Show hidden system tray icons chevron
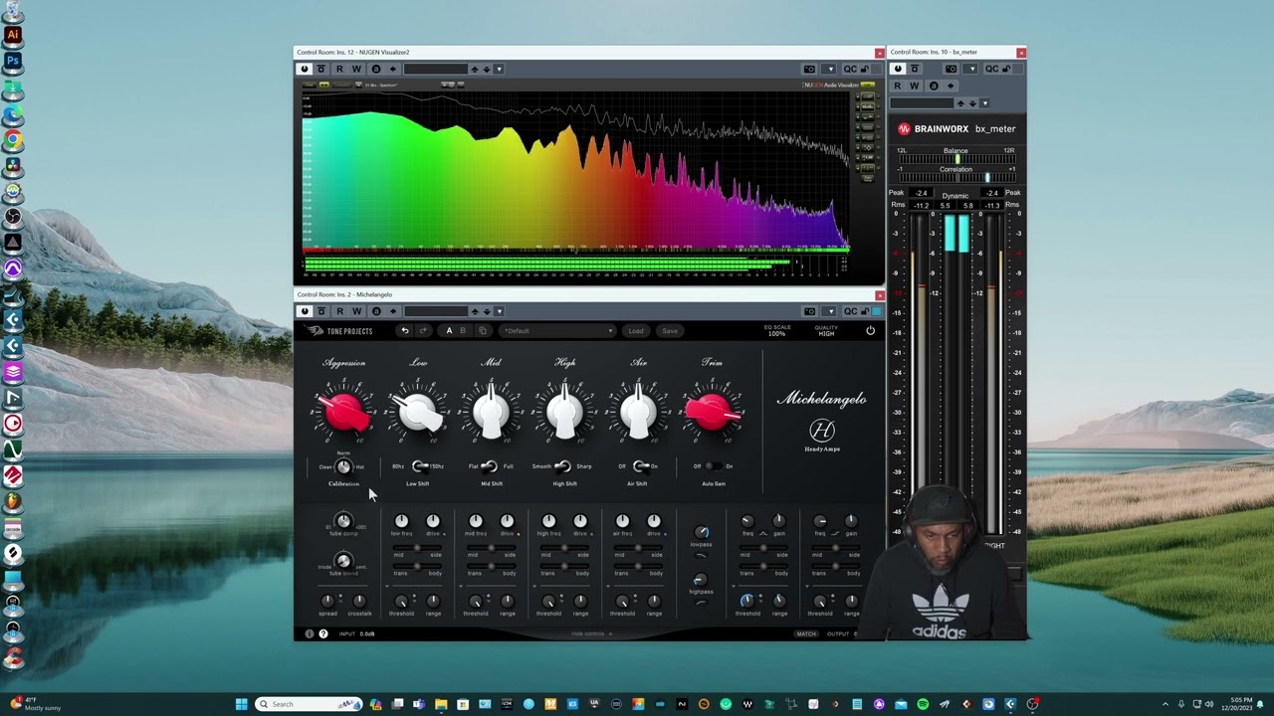 (1166, 704)
